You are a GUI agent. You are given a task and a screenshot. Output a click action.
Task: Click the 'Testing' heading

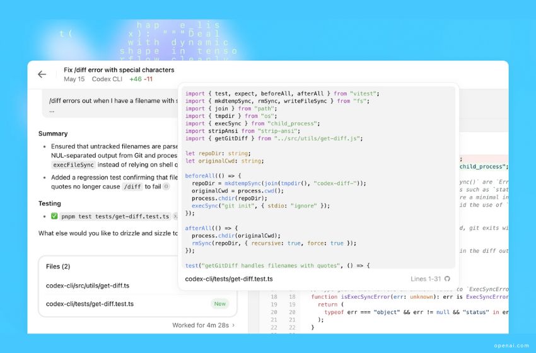(x=50, y=204)
